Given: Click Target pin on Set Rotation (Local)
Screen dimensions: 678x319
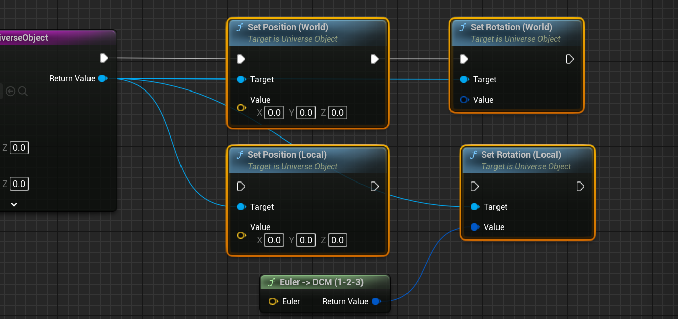Looking at the screenshot, I should coord(475,207).
